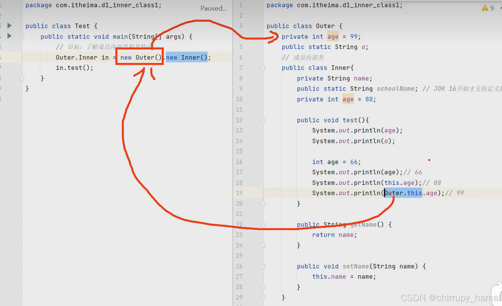Click "public void test(){" method signature
The height and width of the screenshot is (306, 502).
[333, 120]
